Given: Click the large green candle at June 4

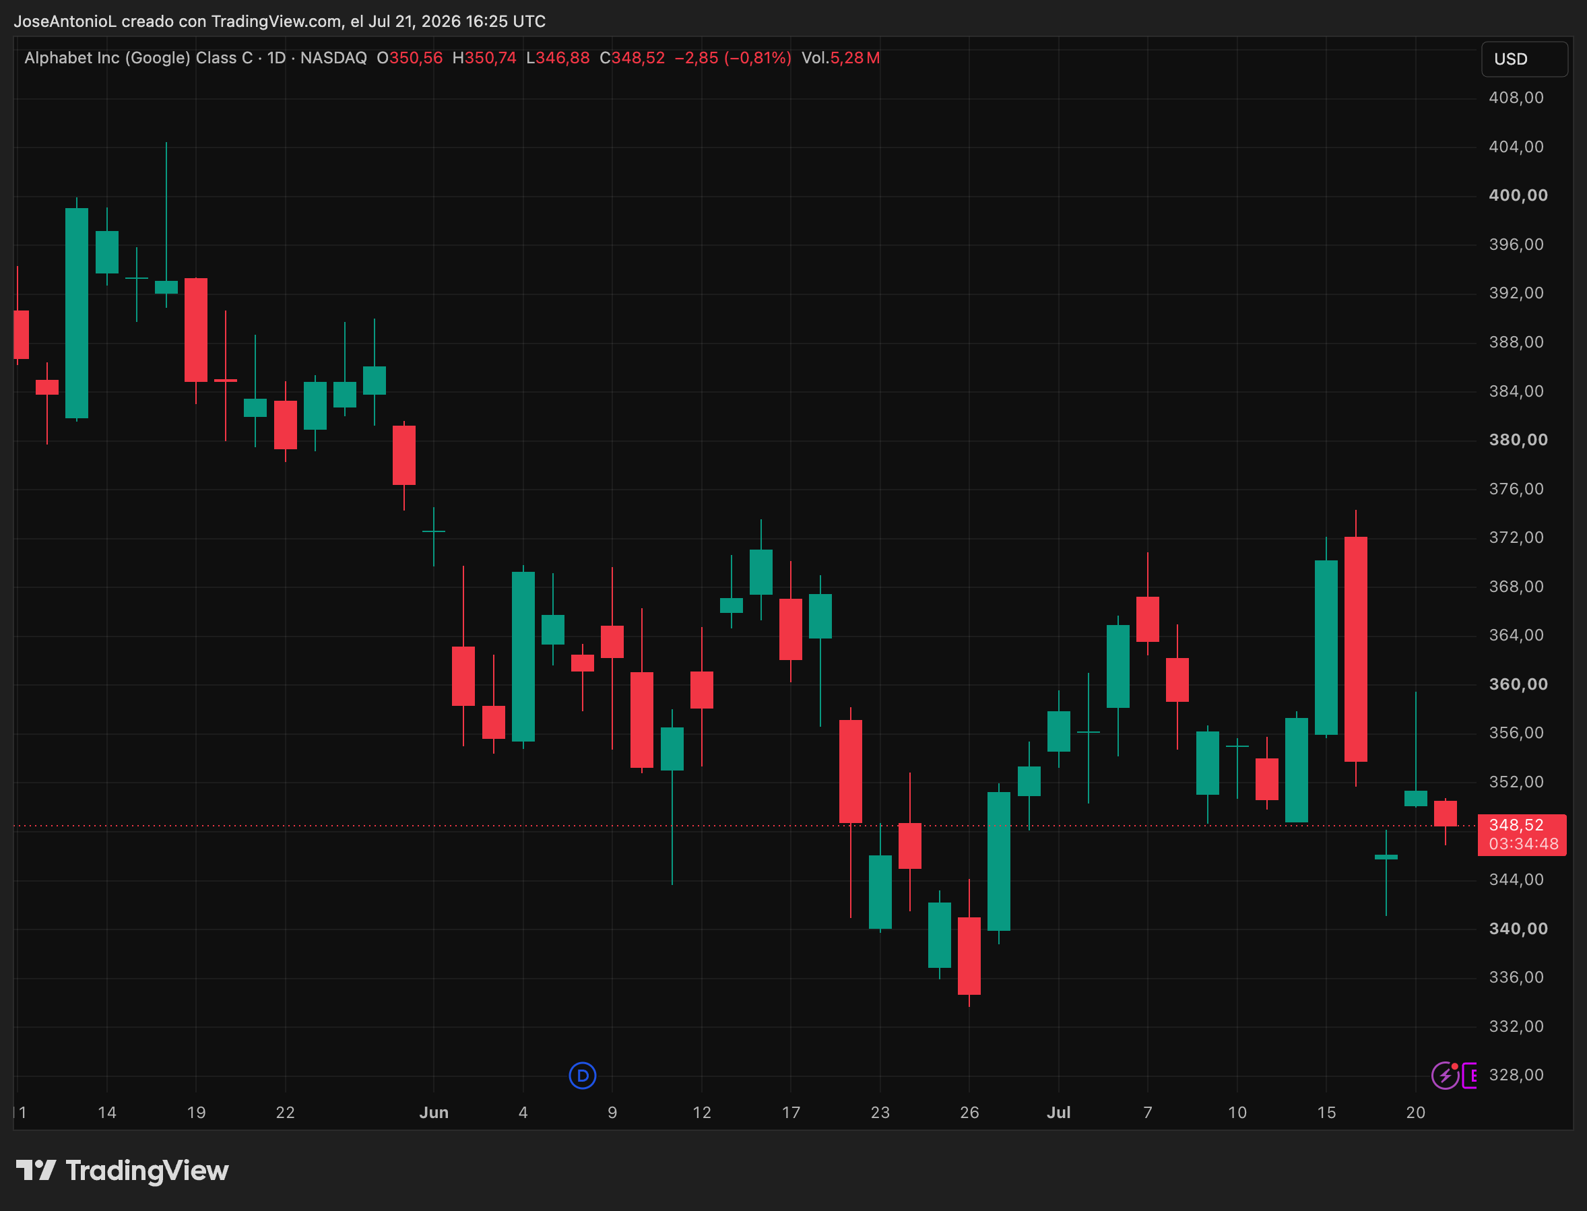Looking at the screenshot, I should (523, 657).
